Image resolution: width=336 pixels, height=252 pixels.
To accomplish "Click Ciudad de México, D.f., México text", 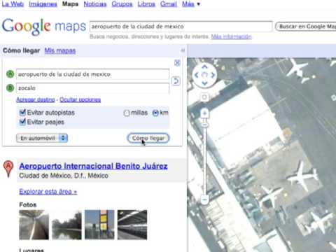I will click(x=64, y=176).
